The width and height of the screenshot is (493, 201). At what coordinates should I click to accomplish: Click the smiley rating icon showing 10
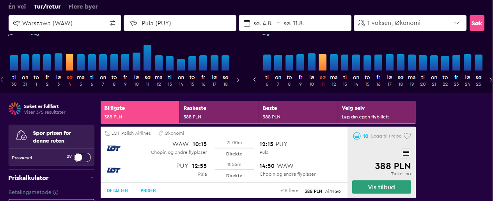tap(356, 136)
